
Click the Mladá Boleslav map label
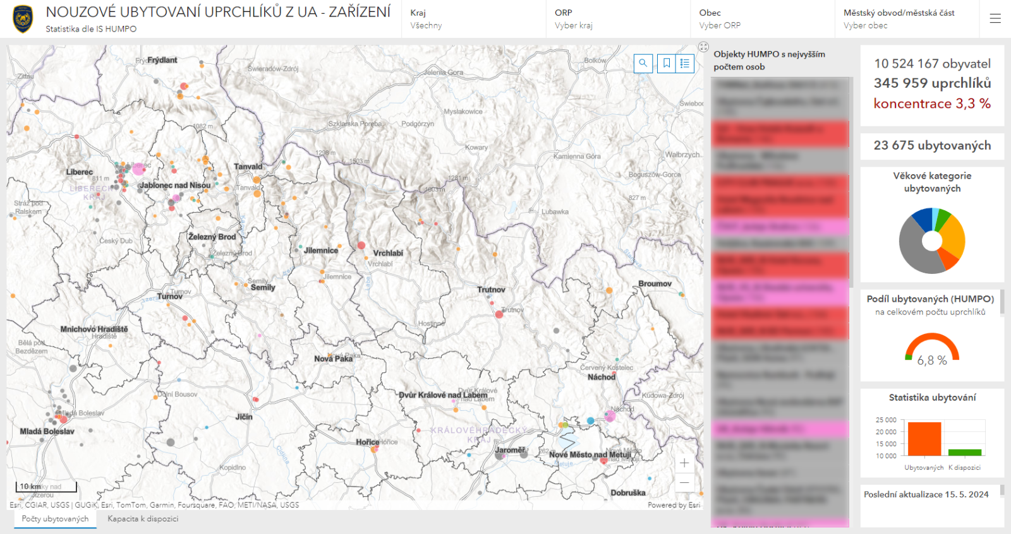tap(47, 432)
